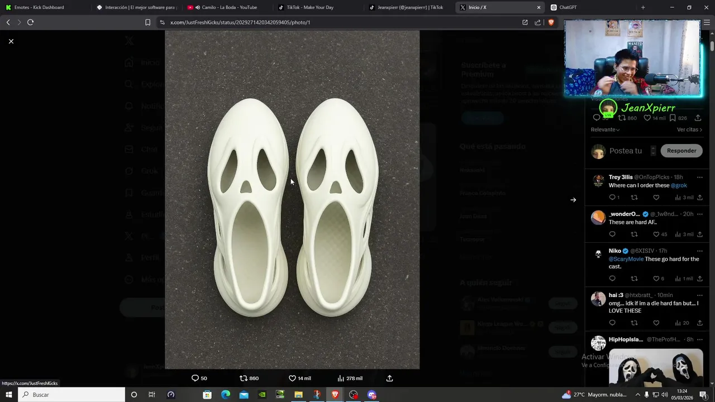
Task: Bookmark this page in address bar
Action: (147, 22)
